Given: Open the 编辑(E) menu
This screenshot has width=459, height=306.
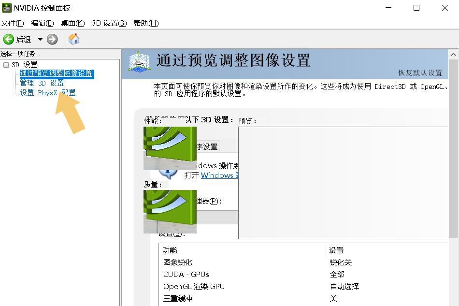Looking at the screenshot, I should pos(42,23).
